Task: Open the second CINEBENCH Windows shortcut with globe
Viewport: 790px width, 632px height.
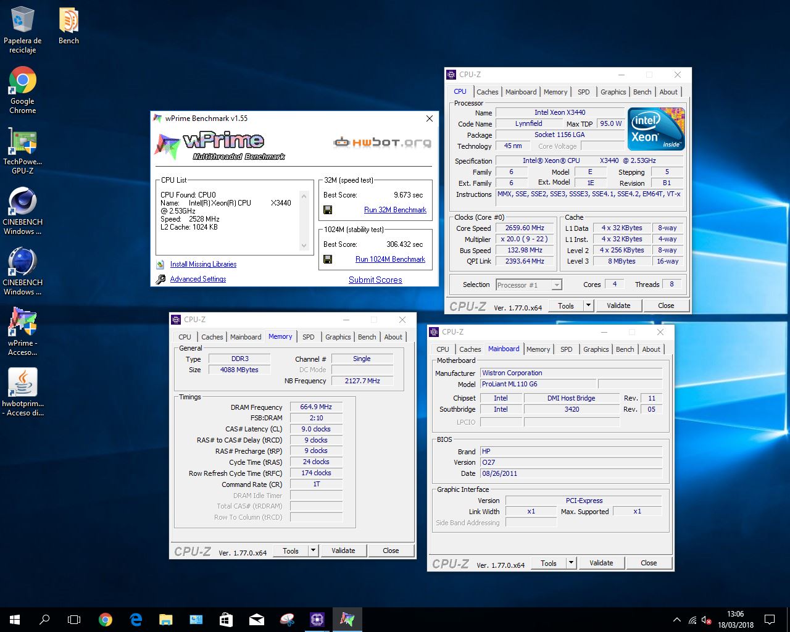Action: [x=22, y=272]
